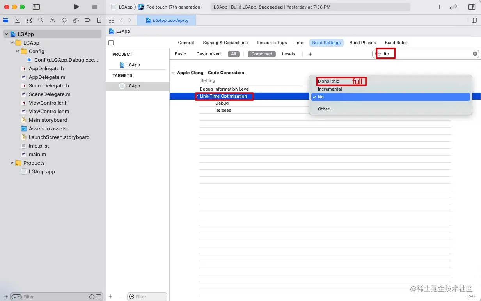Open the Debug navigator
Screen dimensions: 481x301
pos(76,20)
